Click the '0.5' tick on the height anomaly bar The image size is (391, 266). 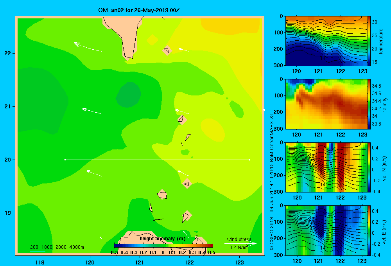click(x=212, y=253)
